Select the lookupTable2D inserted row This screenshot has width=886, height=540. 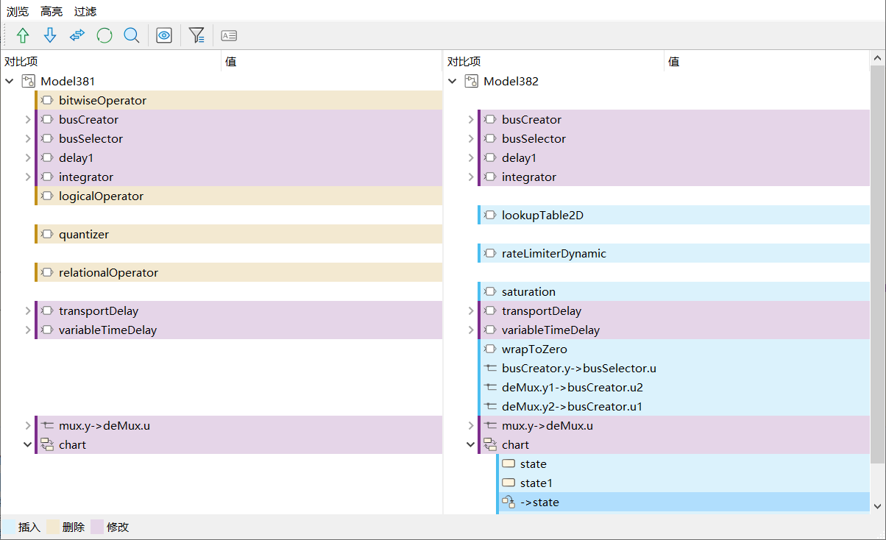coord(542,215)
